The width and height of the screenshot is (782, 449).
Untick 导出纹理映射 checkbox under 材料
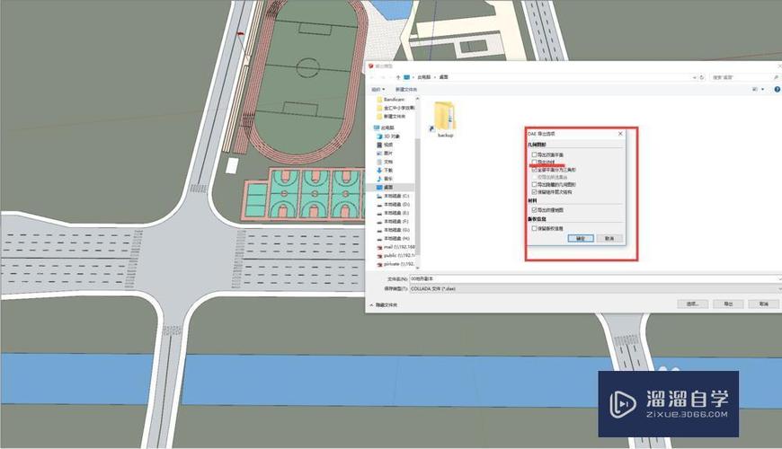click(534, 210)
